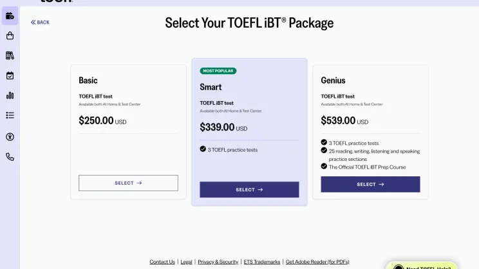
Task: Open the Contact Us footer link
Action: (x=162, y=262)
